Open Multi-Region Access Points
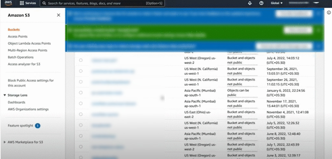This screenshot has height=159, width=332. [x=28, y=50]
